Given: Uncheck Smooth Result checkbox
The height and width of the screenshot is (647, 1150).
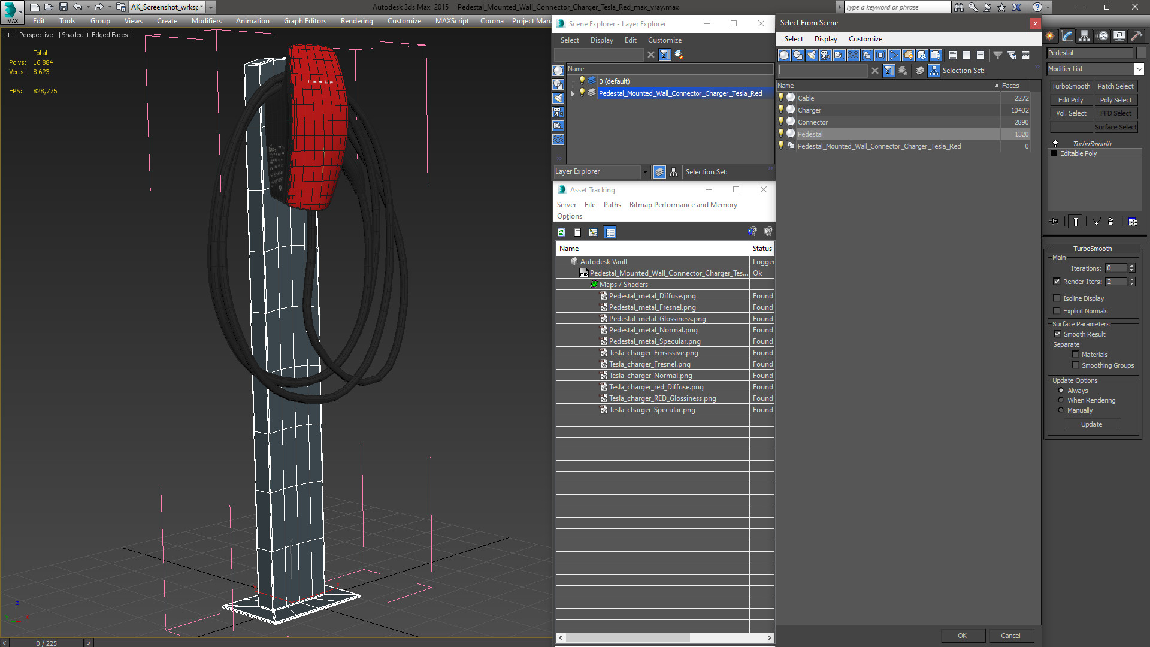Looking at the screenshot, I should [x=1057, y=334].
